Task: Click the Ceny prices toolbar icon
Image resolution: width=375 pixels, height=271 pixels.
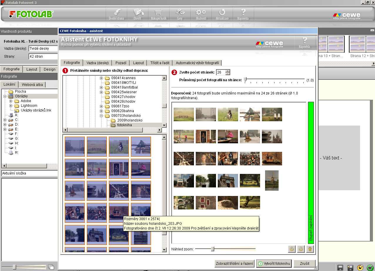Action: pyautogui.click(x=180, y=14)
